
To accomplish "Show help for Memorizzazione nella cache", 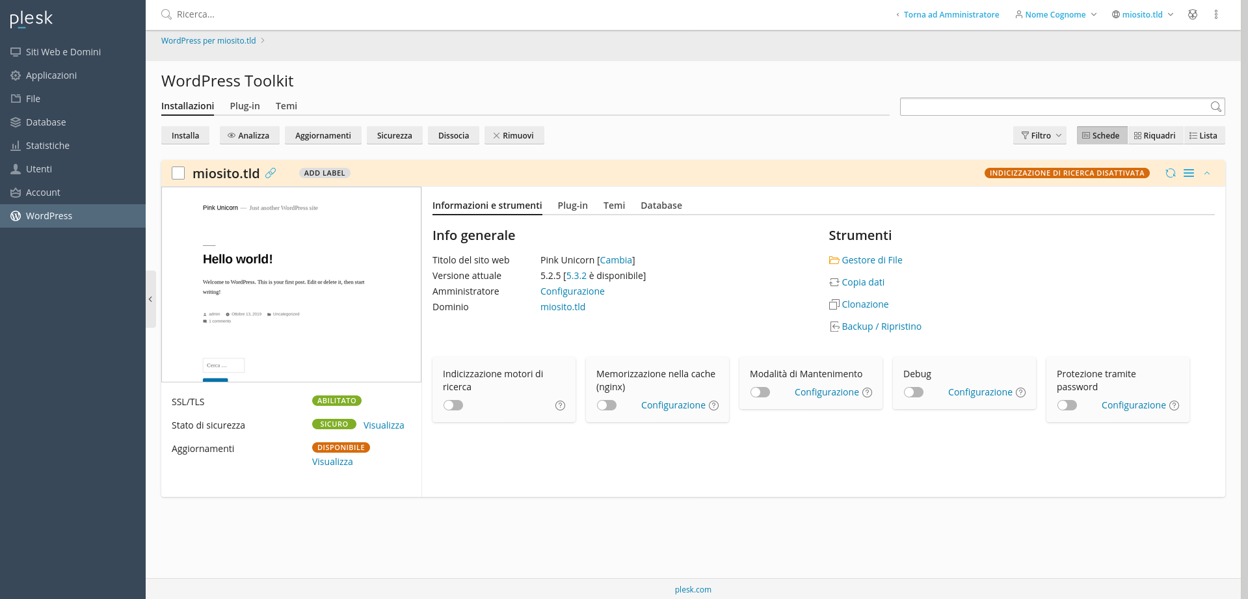I will pyautogui.click(x=713, y=406).
